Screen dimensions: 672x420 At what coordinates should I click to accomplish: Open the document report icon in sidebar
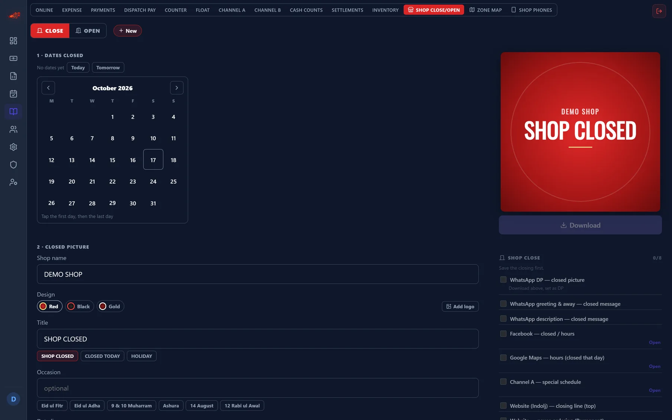coord(13,76)
